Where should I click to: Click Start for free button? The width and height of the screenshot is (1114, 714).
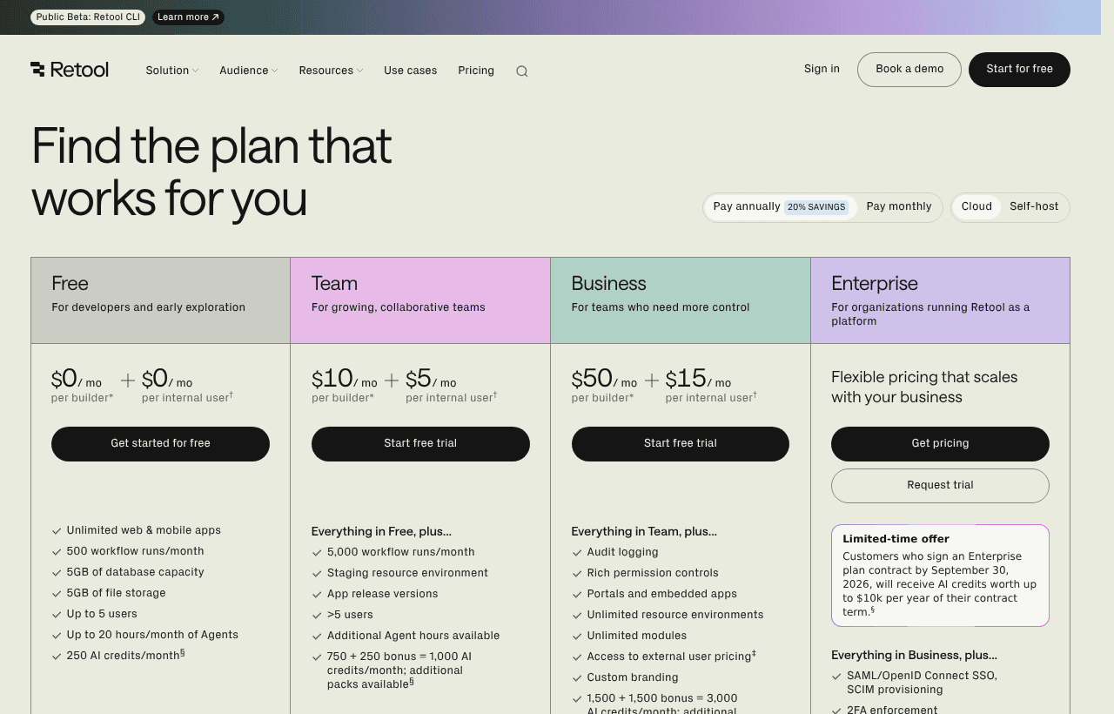click(x=1019, y=70)
